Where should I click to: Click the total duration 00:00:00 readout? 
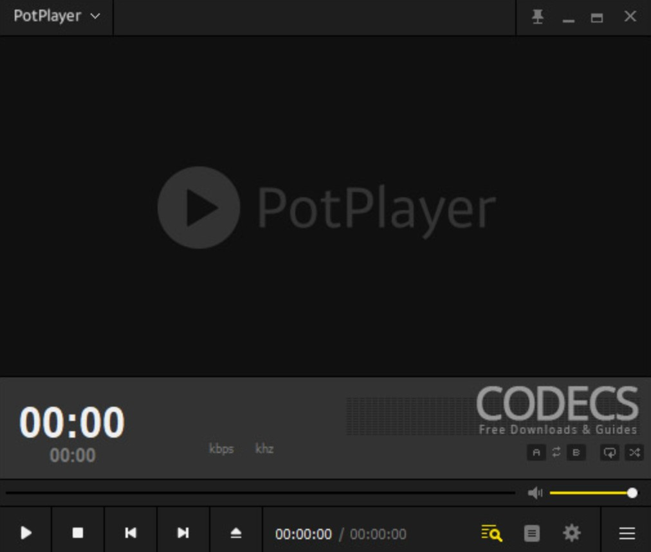[378, 534]
